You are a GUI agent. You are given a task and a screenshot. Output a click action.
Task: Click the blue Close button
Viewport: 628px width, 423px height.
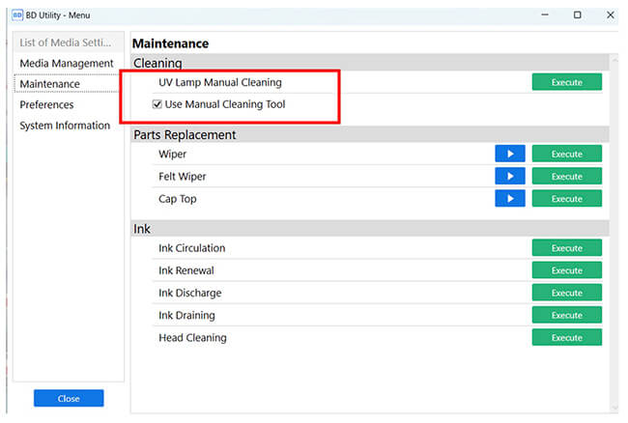tap(69, 398)
